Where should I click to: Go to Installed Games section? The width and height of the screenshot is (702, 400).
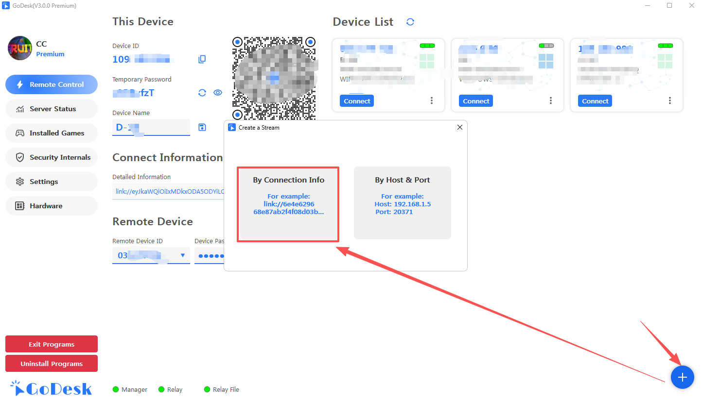point(52,133)
